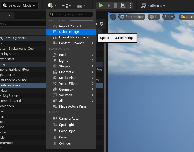
Task: Open the play options three-dot menu
Action: coord(130,5)
